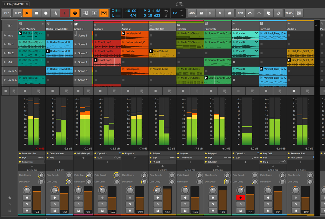Mute the Berlin Firework Kit track

pyautogui.click(x=55, y=211)
